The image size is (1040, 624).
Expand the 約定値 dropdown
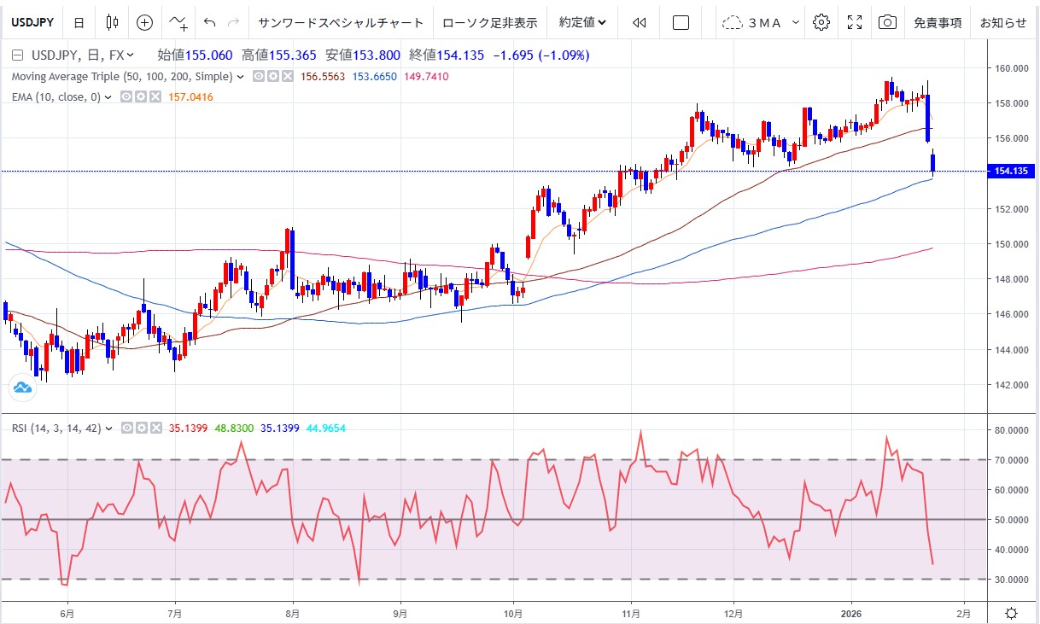(582, 23)
